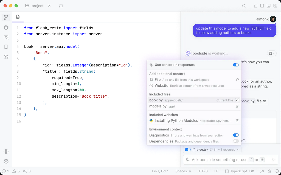Select the bookmarks icon in the left sidebar
The image size is (281, 175).
[x=6, y=47]
